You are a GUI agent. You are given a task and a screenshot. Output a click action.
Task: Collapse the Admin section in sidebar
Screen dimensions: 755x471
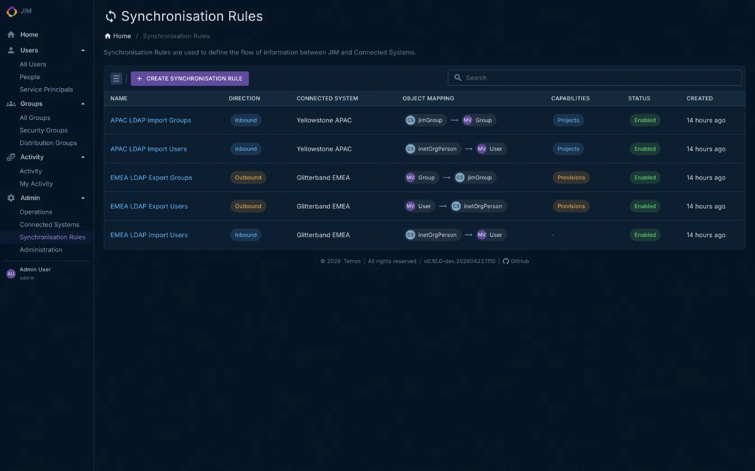tap(83, 197)
